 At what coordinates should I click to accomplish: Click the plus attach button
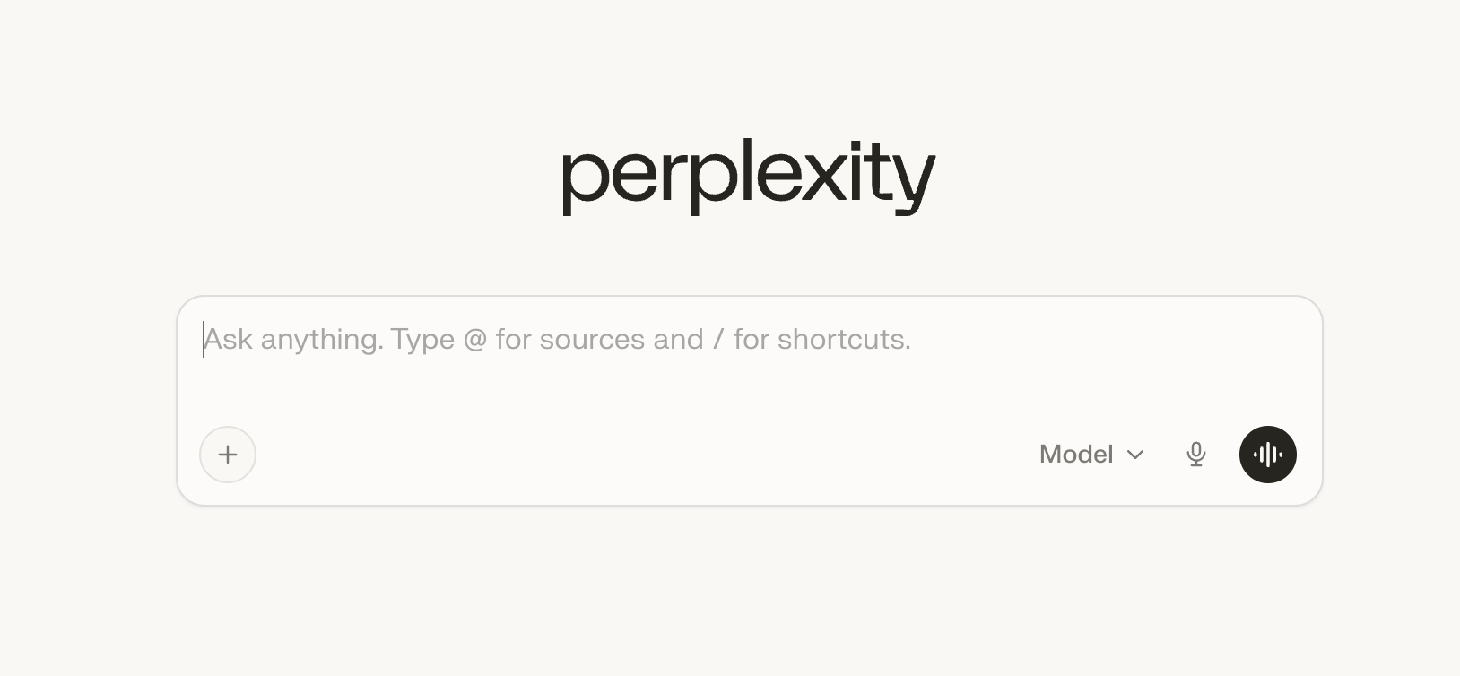(x=228, y=455)
